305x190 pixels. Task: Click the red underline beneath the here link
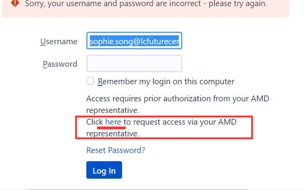111,128
